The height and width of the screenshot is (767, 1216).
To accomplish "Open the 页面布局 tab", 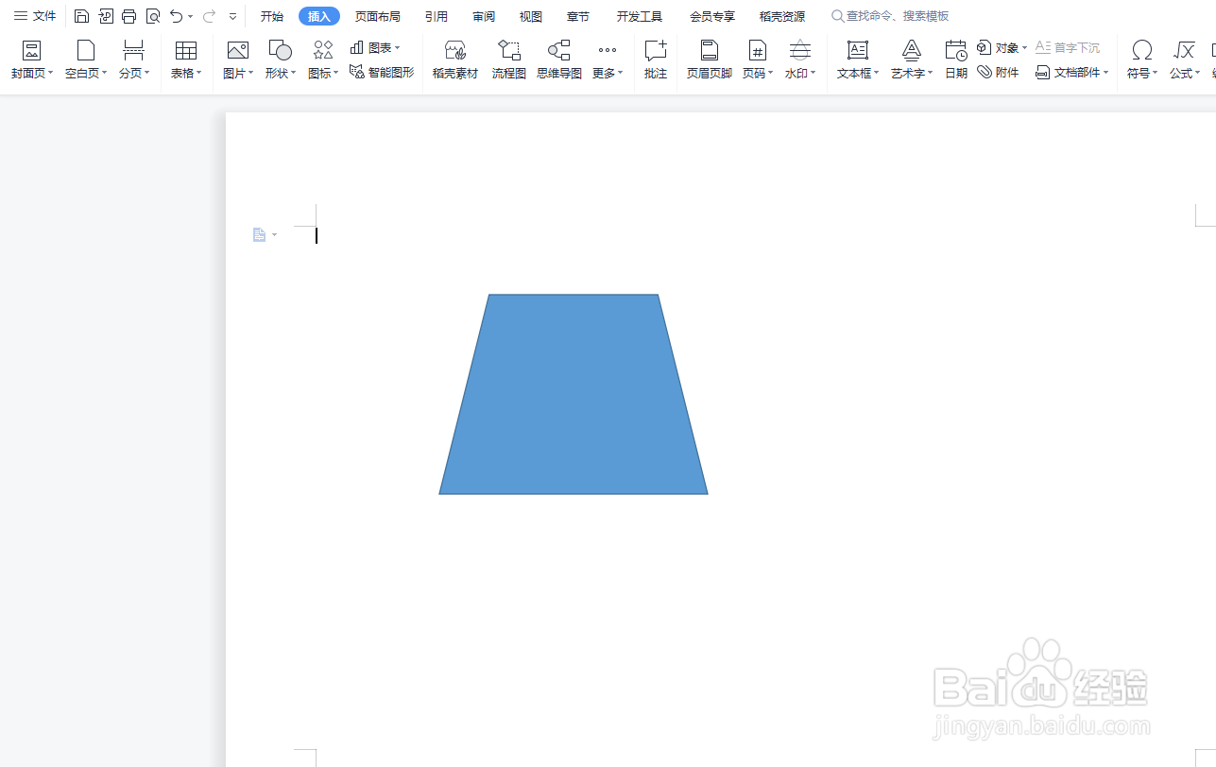I will click(378, 16).
